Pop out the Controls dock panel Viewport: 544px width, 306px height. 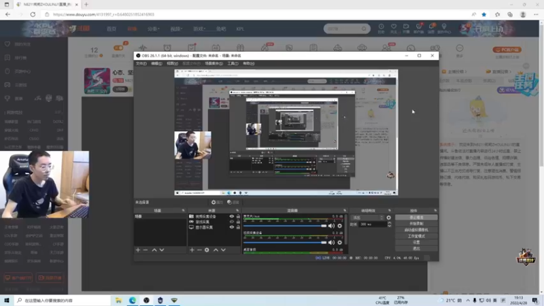435,211
